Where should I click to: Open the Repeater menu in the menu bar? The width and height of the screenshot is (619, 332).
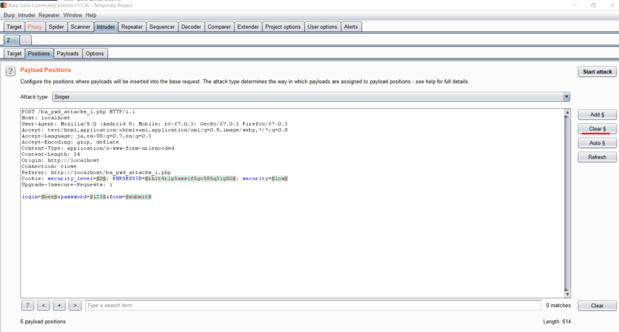(x=50, y=15)
